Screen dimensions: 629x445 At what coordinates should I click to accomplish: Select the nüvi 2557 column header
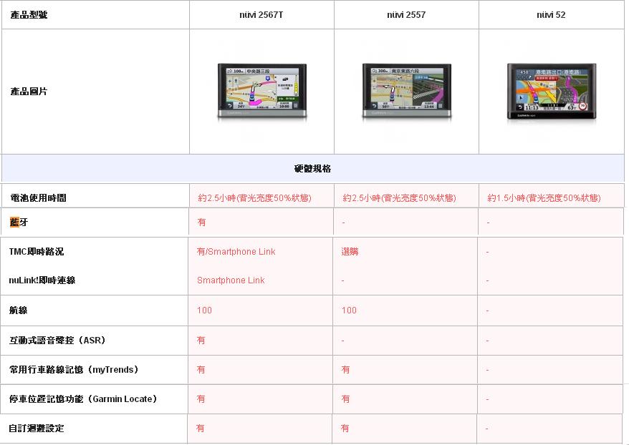[x=406, y=15]
